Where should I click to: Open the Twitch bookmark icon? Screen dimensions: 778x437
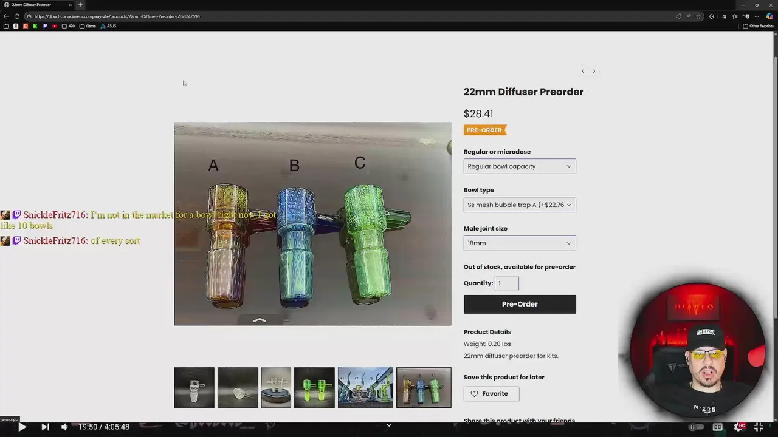45,26
